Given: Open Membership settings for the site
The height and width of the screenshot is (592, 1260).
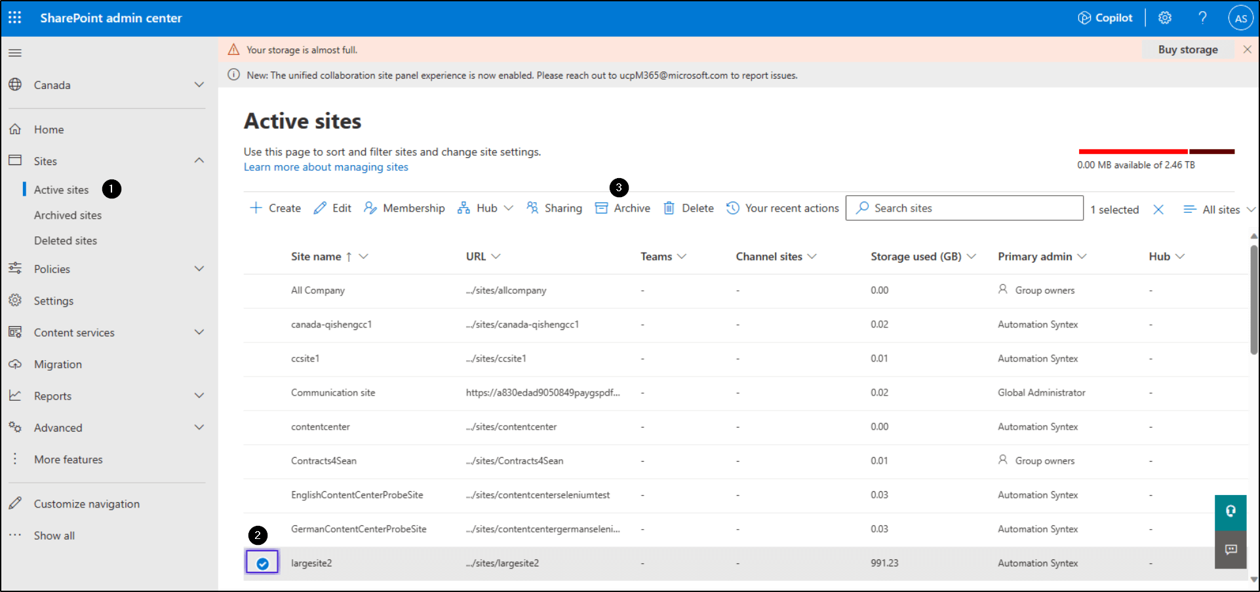Looking at the screenshot, I should tap(404, 208).
